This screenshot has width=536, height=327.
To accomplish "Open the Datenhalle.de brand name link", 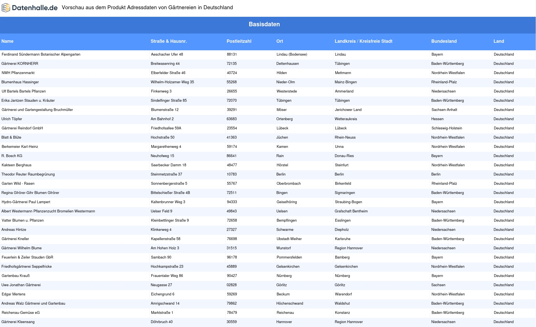I will pyautogui.click(x=35, y=8).
